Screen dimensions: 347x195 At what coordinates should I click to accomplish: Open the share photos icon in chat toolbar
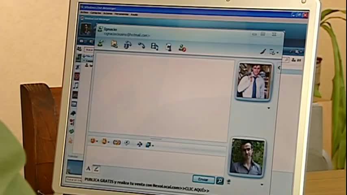tap(114, 44)
